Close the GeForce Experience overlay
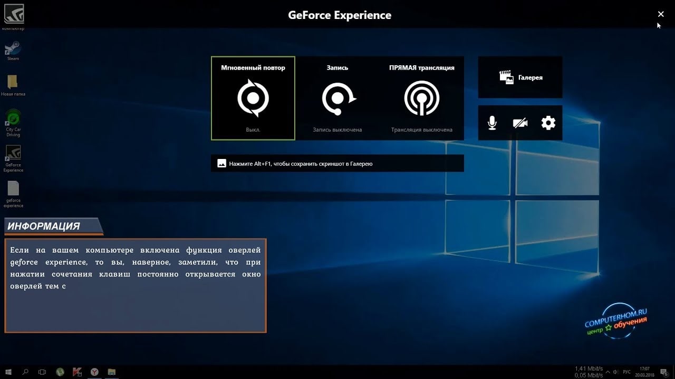The image size is (675, 379). [x=661, y=14]
